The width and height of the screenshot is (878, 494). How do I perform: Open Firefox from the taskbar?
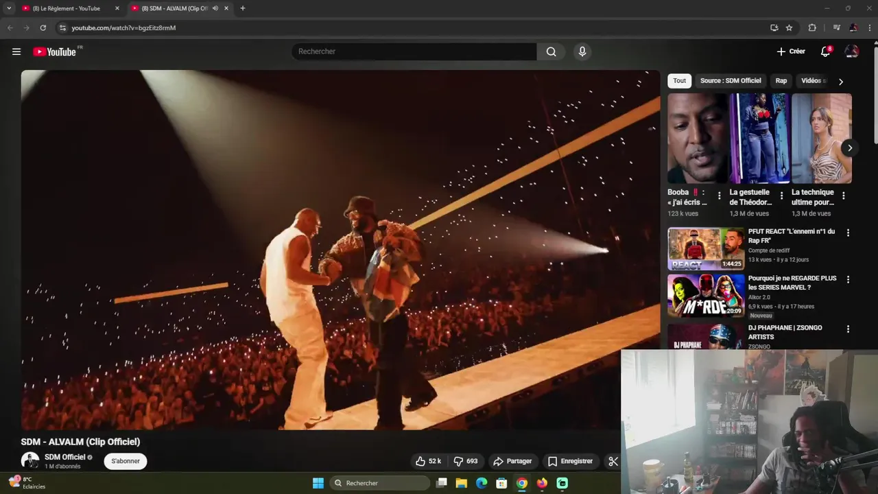tap(542, 483)
